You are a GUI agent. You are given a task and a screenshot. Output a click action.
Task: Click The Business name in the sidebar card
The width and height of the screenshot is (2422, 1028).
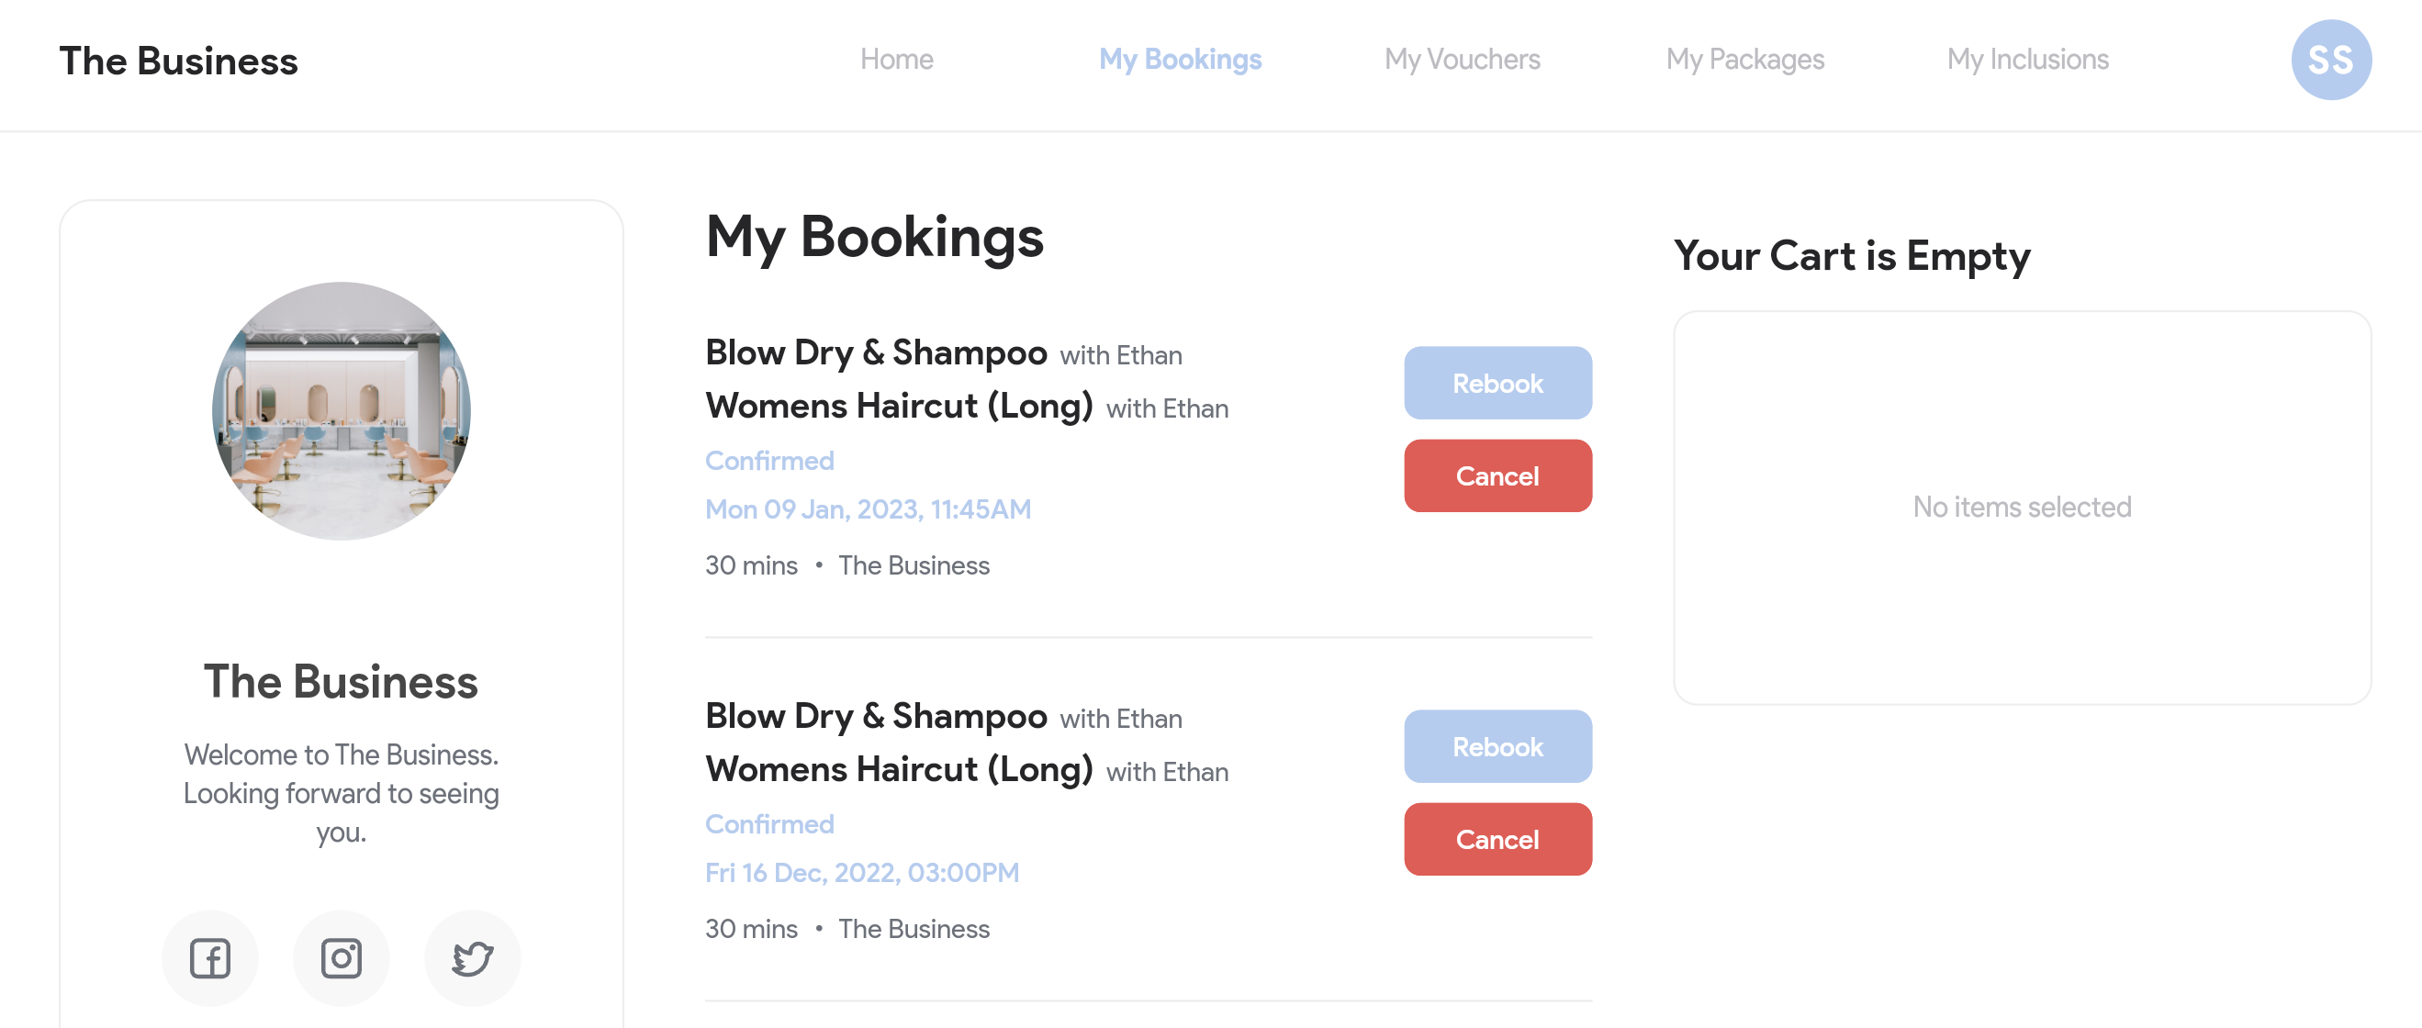(342, 681)
